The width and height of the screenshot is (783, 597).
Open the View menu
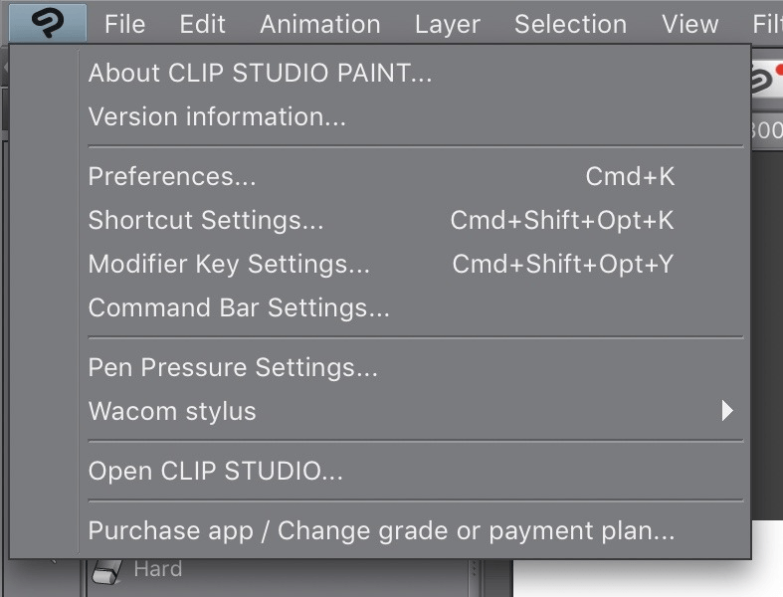[689, 23]
